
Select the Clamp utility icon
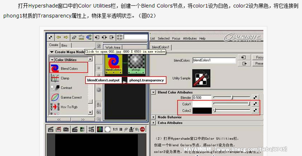pyautogui.click(x=55, y=78)
